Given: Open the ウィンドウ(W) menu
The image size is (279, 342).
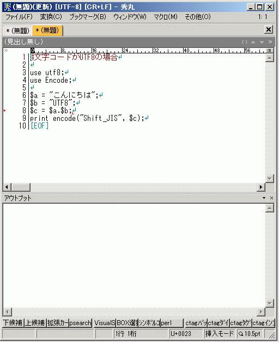Looking at the screenshot, I should click(130, 17).
